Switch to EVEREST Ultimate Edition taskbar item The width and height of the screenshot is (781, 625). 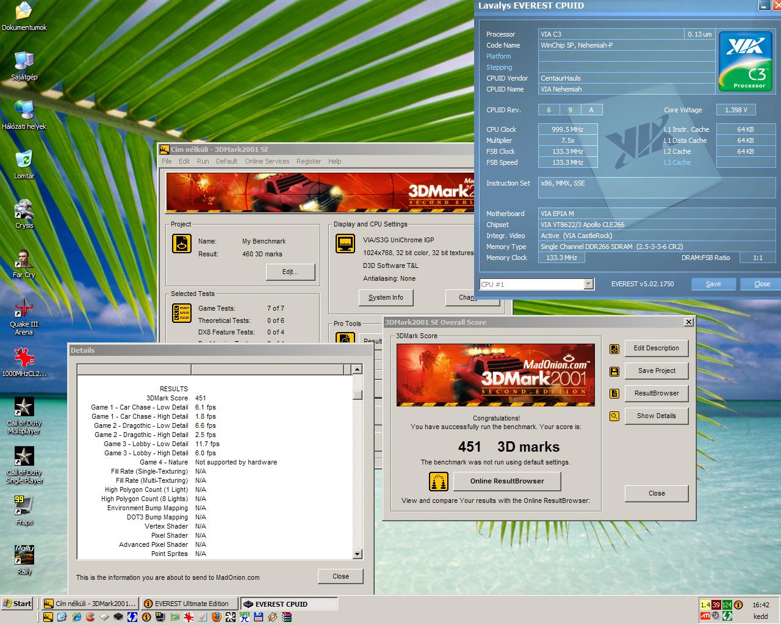click(x=189, y=604)
